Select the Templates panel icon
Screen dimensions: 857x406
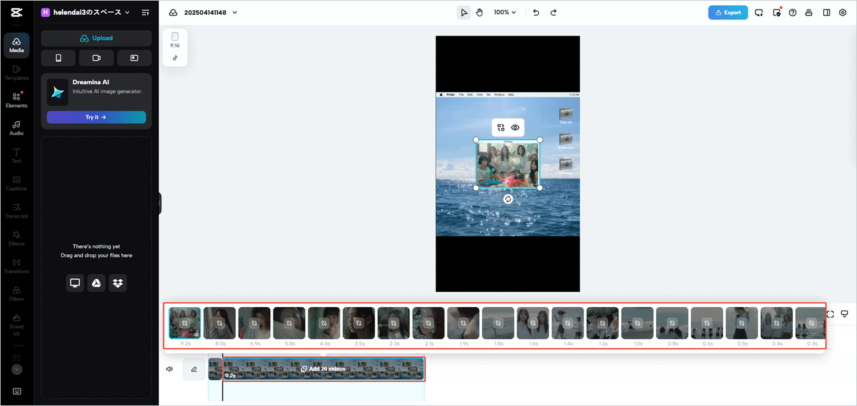click(17, 71)
